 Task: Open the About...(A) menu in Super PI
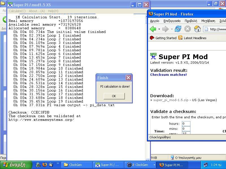37,11
